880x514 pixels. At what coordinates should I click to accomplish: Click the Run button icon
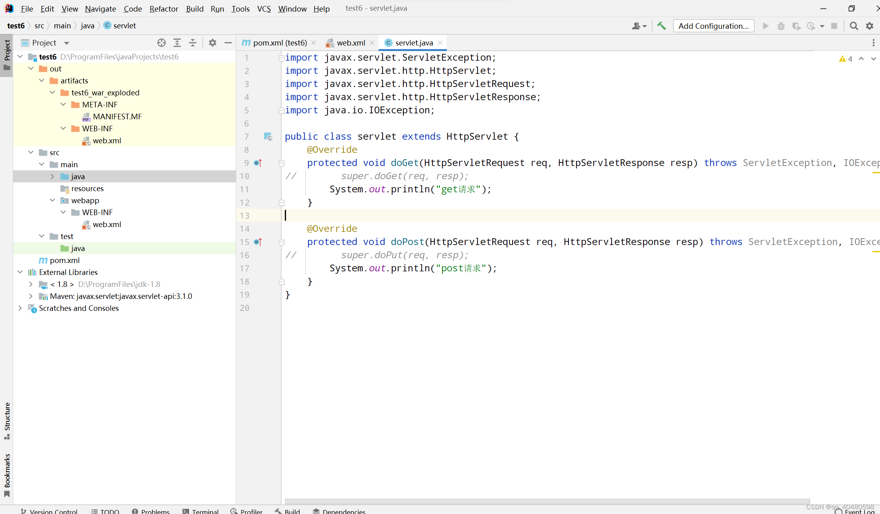pos(766,26)
